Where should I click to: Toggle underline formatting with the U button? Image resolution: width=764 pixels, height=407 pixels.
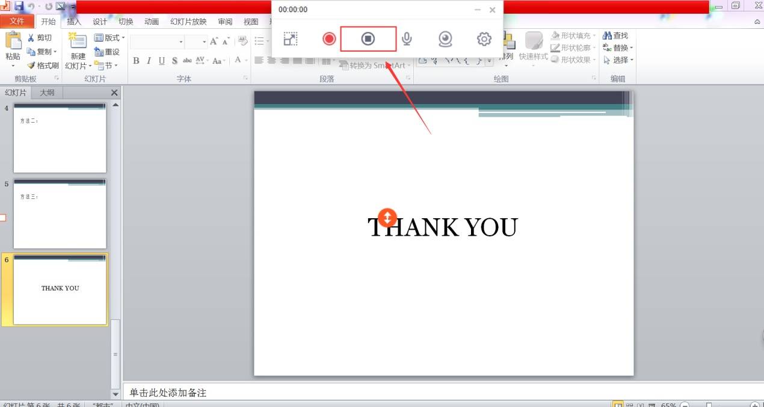click(x=162, y=61)
